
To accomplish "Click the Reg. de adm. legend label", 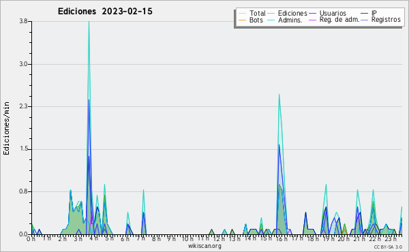I will pos(339,20).
